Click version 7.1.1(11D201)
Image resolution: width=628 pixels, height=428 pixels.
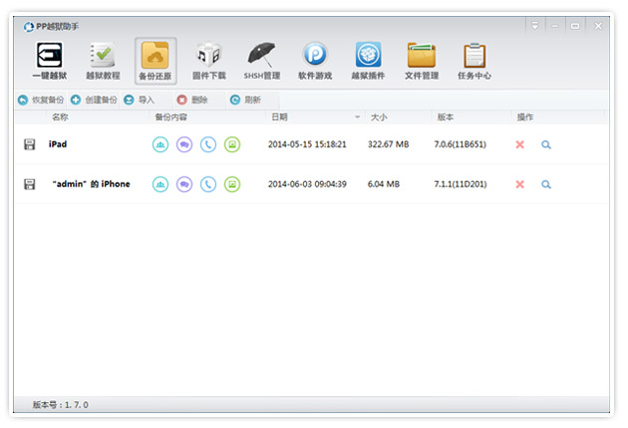pos(461,184)
